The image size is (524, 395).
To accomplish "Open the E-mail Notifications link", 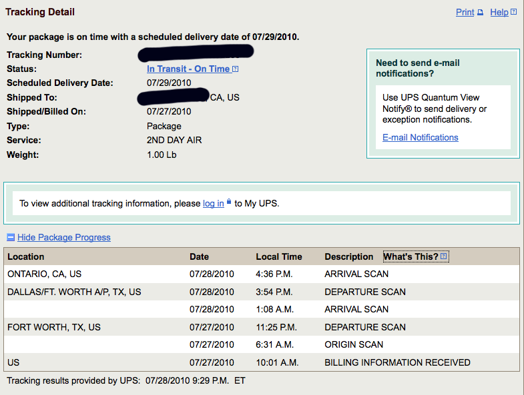I will coord(420,138).
